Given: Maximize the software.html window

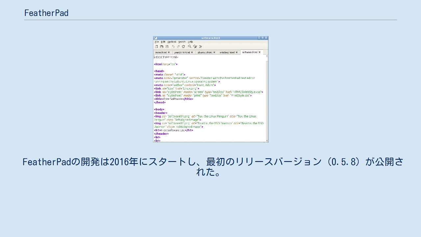Looking at the screenshot, I should 262,38.
